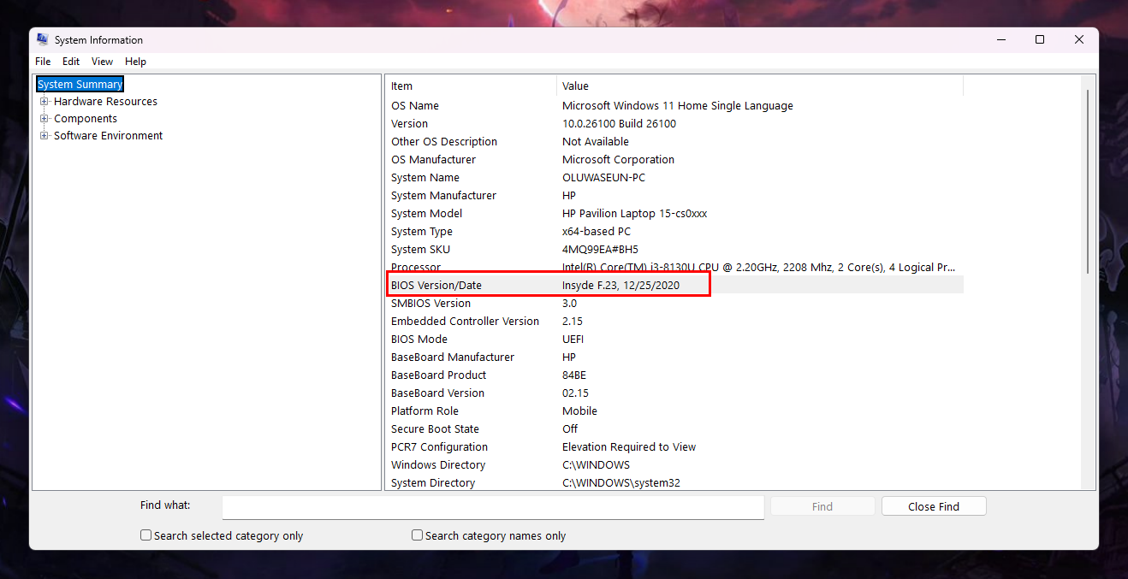Select the BIOS Version/Date row
Screen dimensions: 1128x579
(548, 285)
